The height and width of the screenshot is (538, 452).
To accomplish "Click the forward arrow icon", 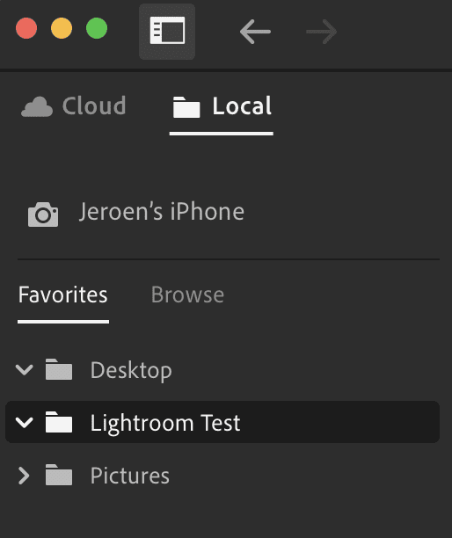I will [322, 32].
